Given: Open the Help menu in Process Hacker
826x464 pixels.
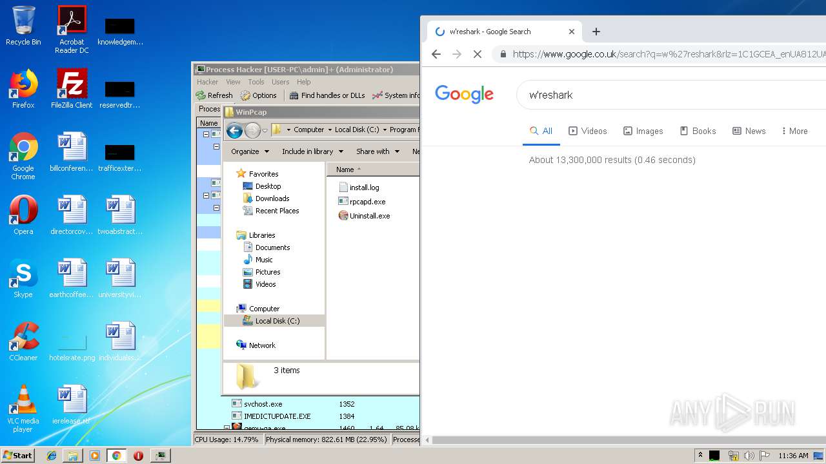Looking at the screenshot, I should 304,82.
